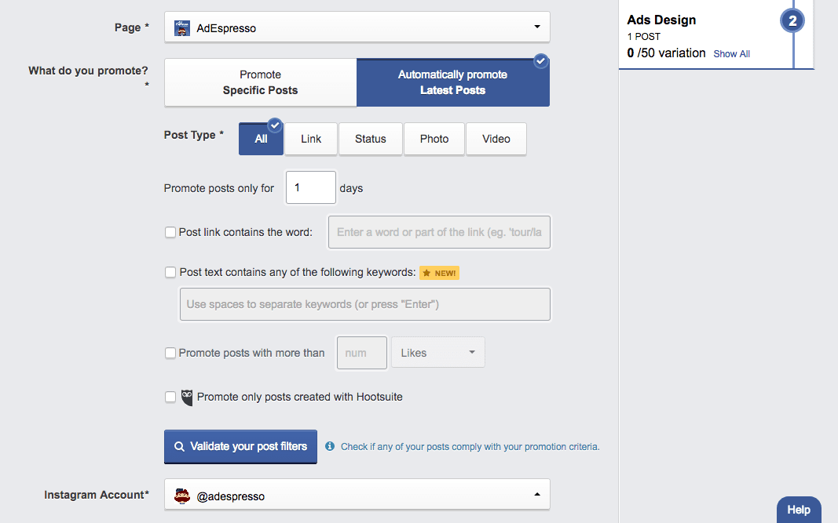
Task: Enable 'Promote only posts created with Hootsuite'
Action: click(x=170, y=398)
